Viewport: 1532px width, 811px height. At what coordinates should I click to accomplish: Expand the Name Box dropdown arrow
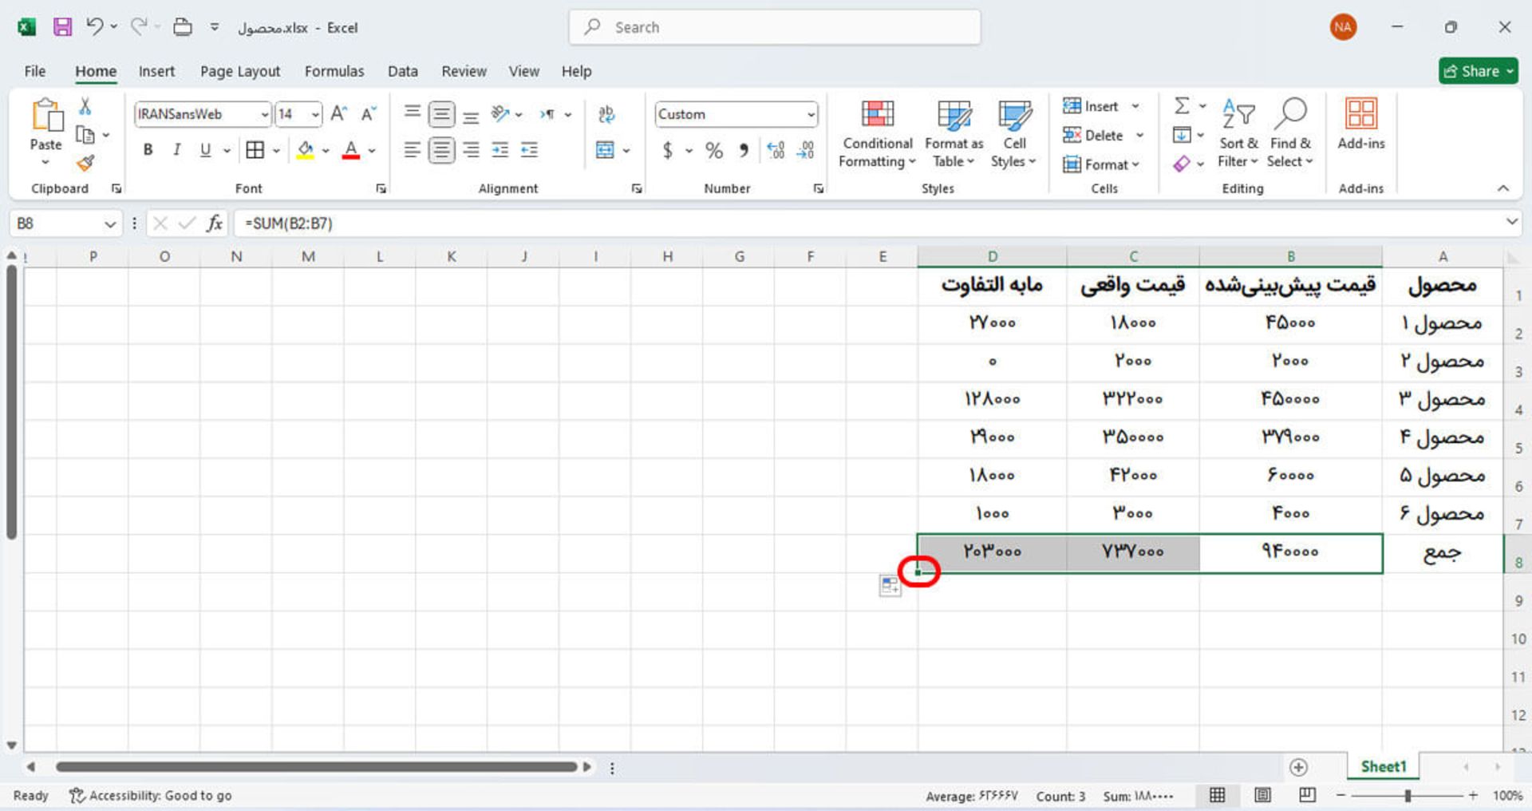coord(110,224)
